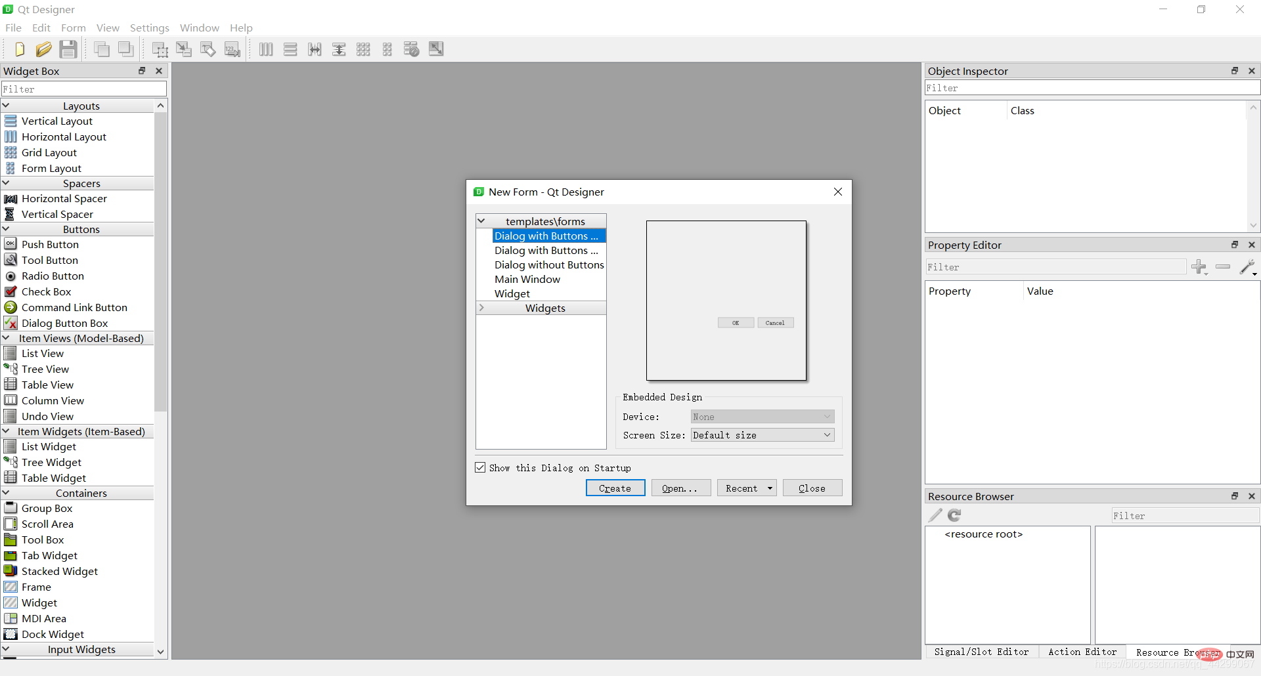Click the Open... button in dialog
The image size is (1261, 676).
tap(680, 488)
